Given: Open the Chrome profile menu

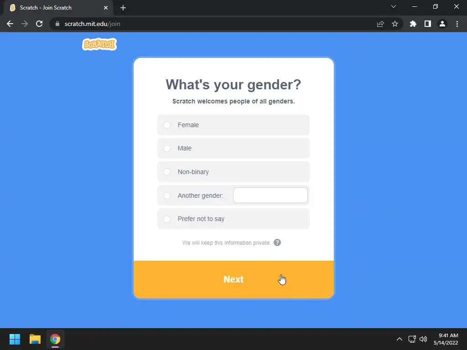Looking at the screenshot, I should (x=442, y=24).
